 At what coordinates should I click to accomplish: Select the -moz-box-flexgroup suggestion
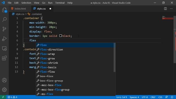(75, 90)
